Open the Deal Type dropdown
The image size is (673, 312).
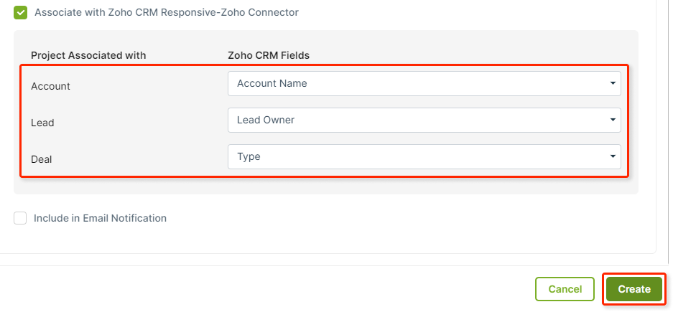[x=424, y=157]
